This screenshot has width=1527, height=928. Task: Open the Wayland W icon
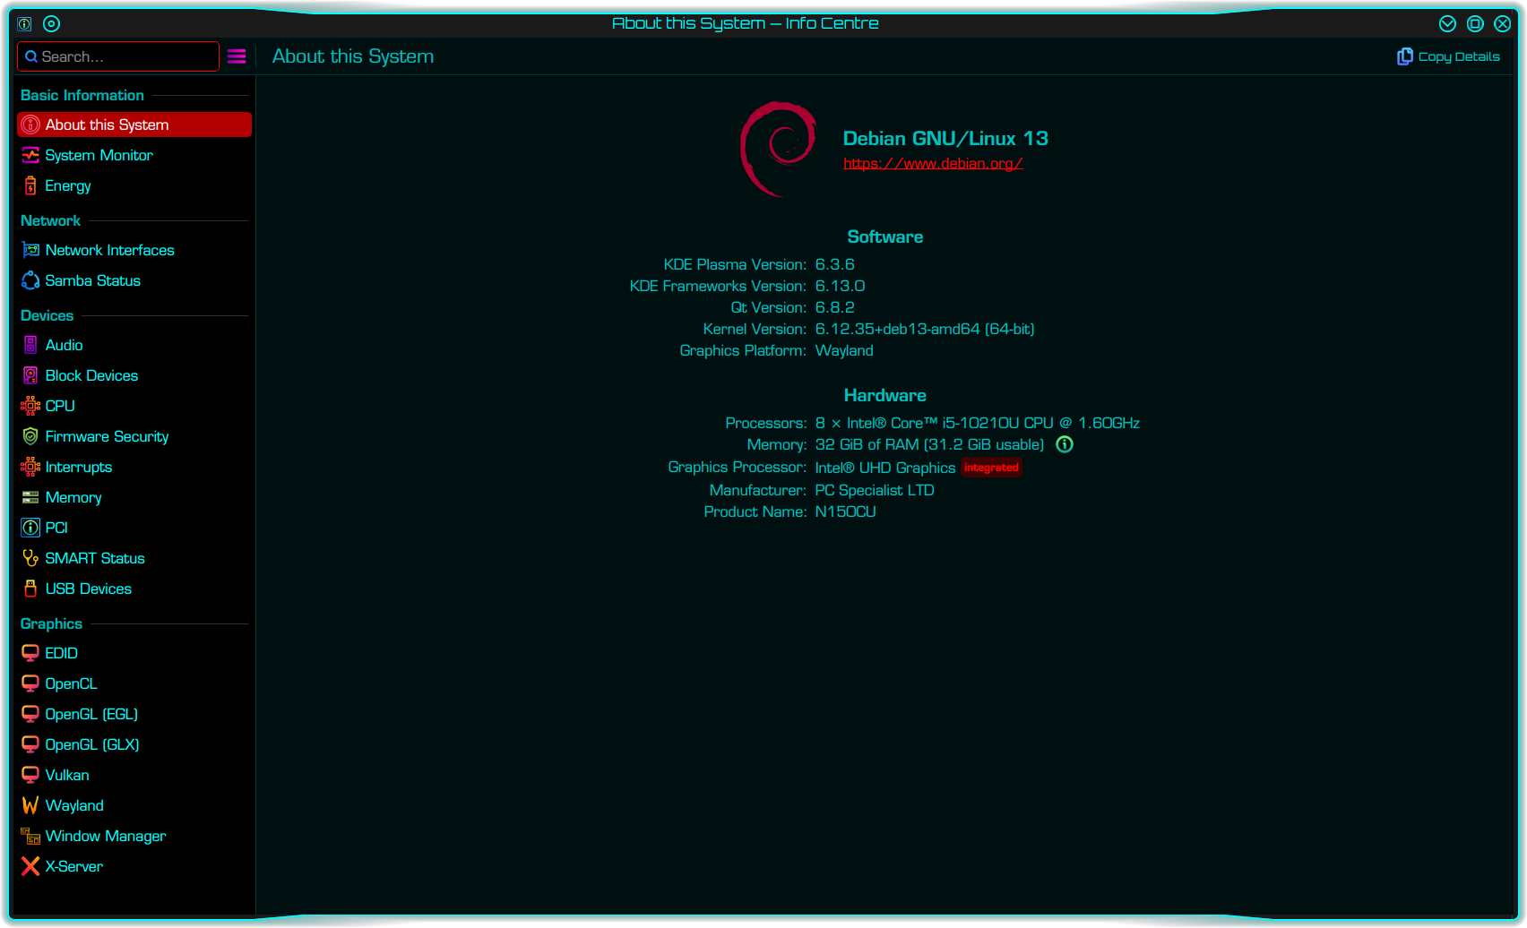30,805
